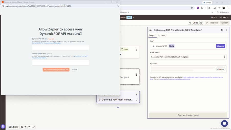The image size is (231, 130).
Task: Open the 110% zoom level dropdown
Action: (x=214, y=17)
